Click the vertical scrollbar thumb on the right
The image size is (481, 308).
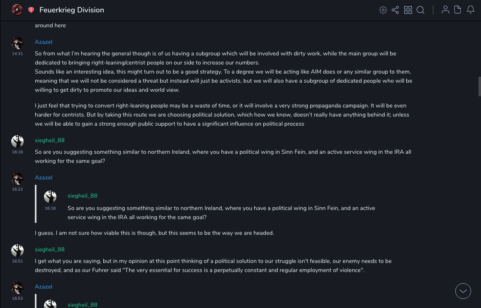tap(480, 86)
